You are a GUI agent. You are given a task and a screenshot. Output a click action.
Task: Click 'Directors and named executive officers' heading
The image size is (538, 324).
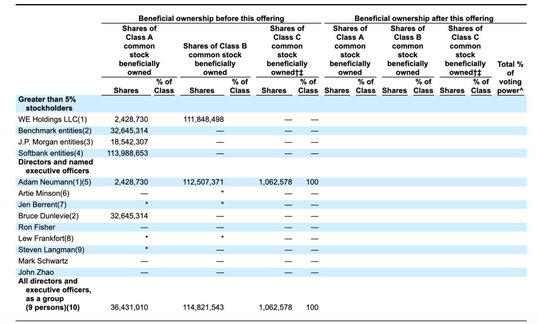[56, 166]
